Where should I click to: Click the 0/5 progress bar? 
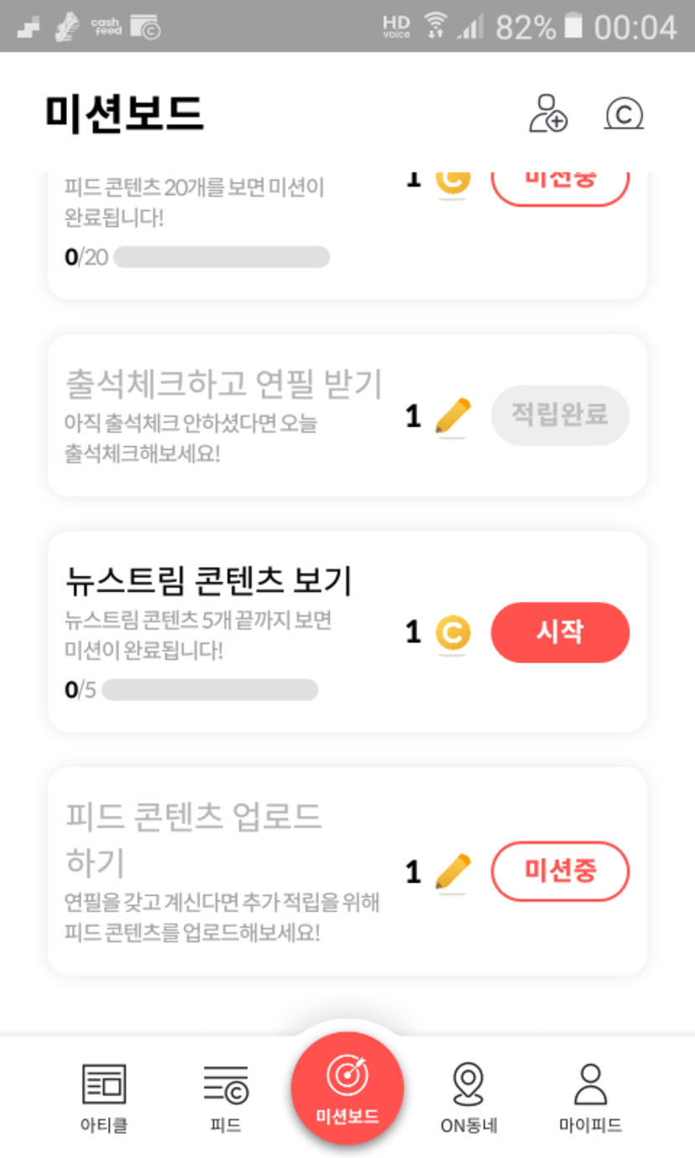tap(209, 690)
